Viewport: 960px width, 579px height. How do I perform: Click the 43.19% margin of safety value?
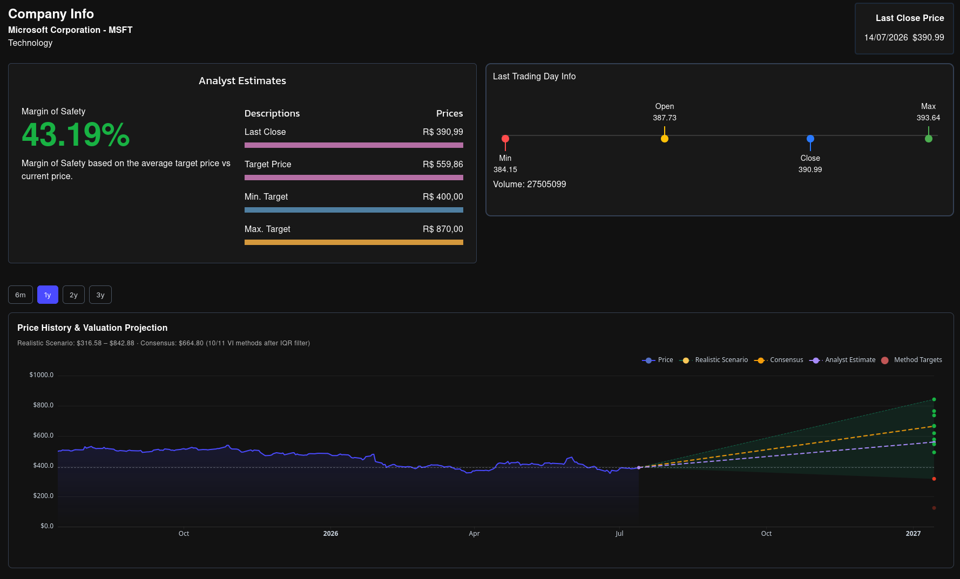[76, 134]
